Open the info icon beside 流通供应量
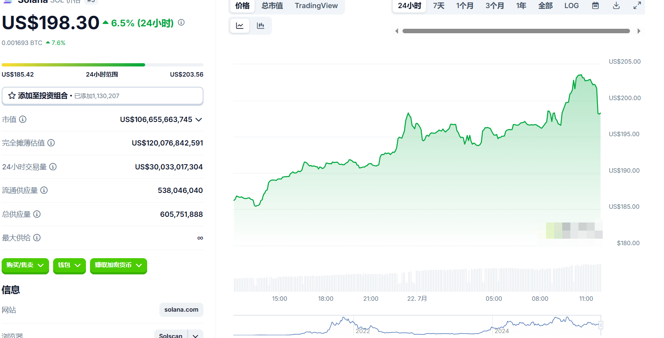The height and width of the screenshot is (338, 664). pos(44,190)
